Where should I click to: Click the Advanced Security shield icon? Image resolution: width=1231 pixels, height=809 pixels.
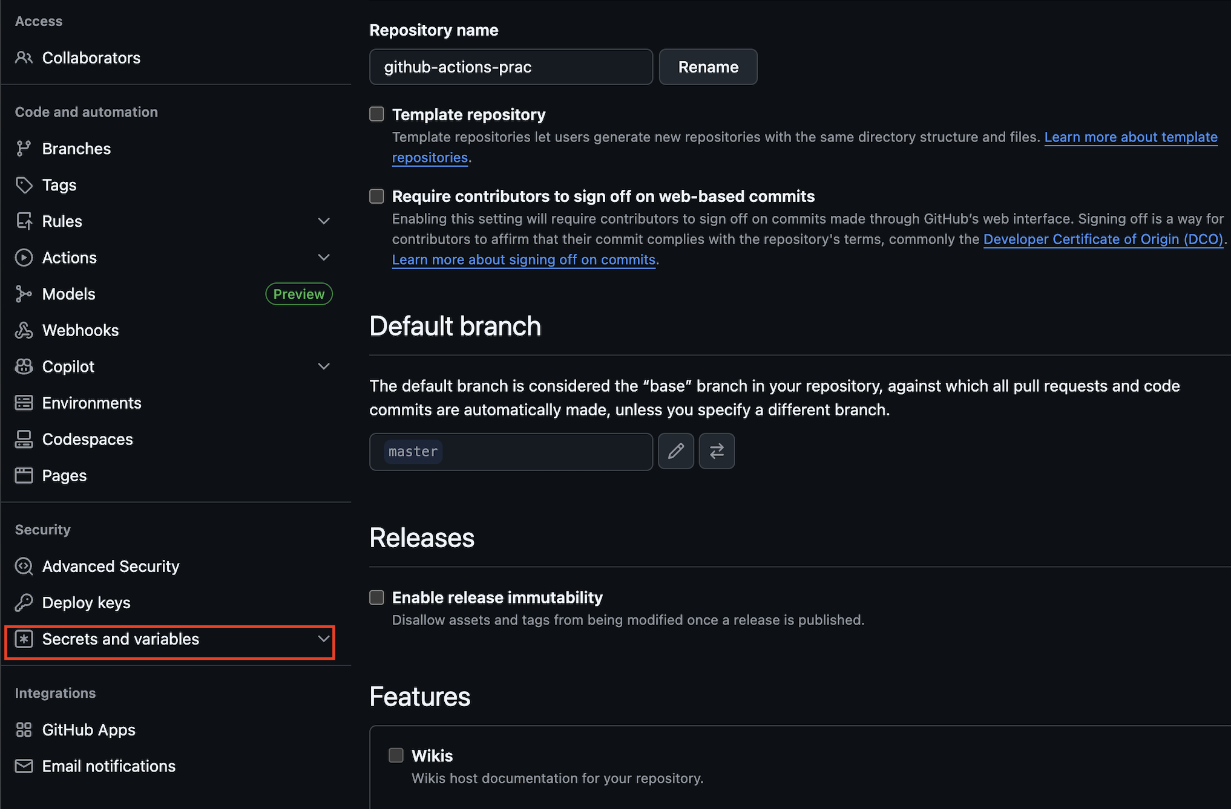[x=24, y=567]
